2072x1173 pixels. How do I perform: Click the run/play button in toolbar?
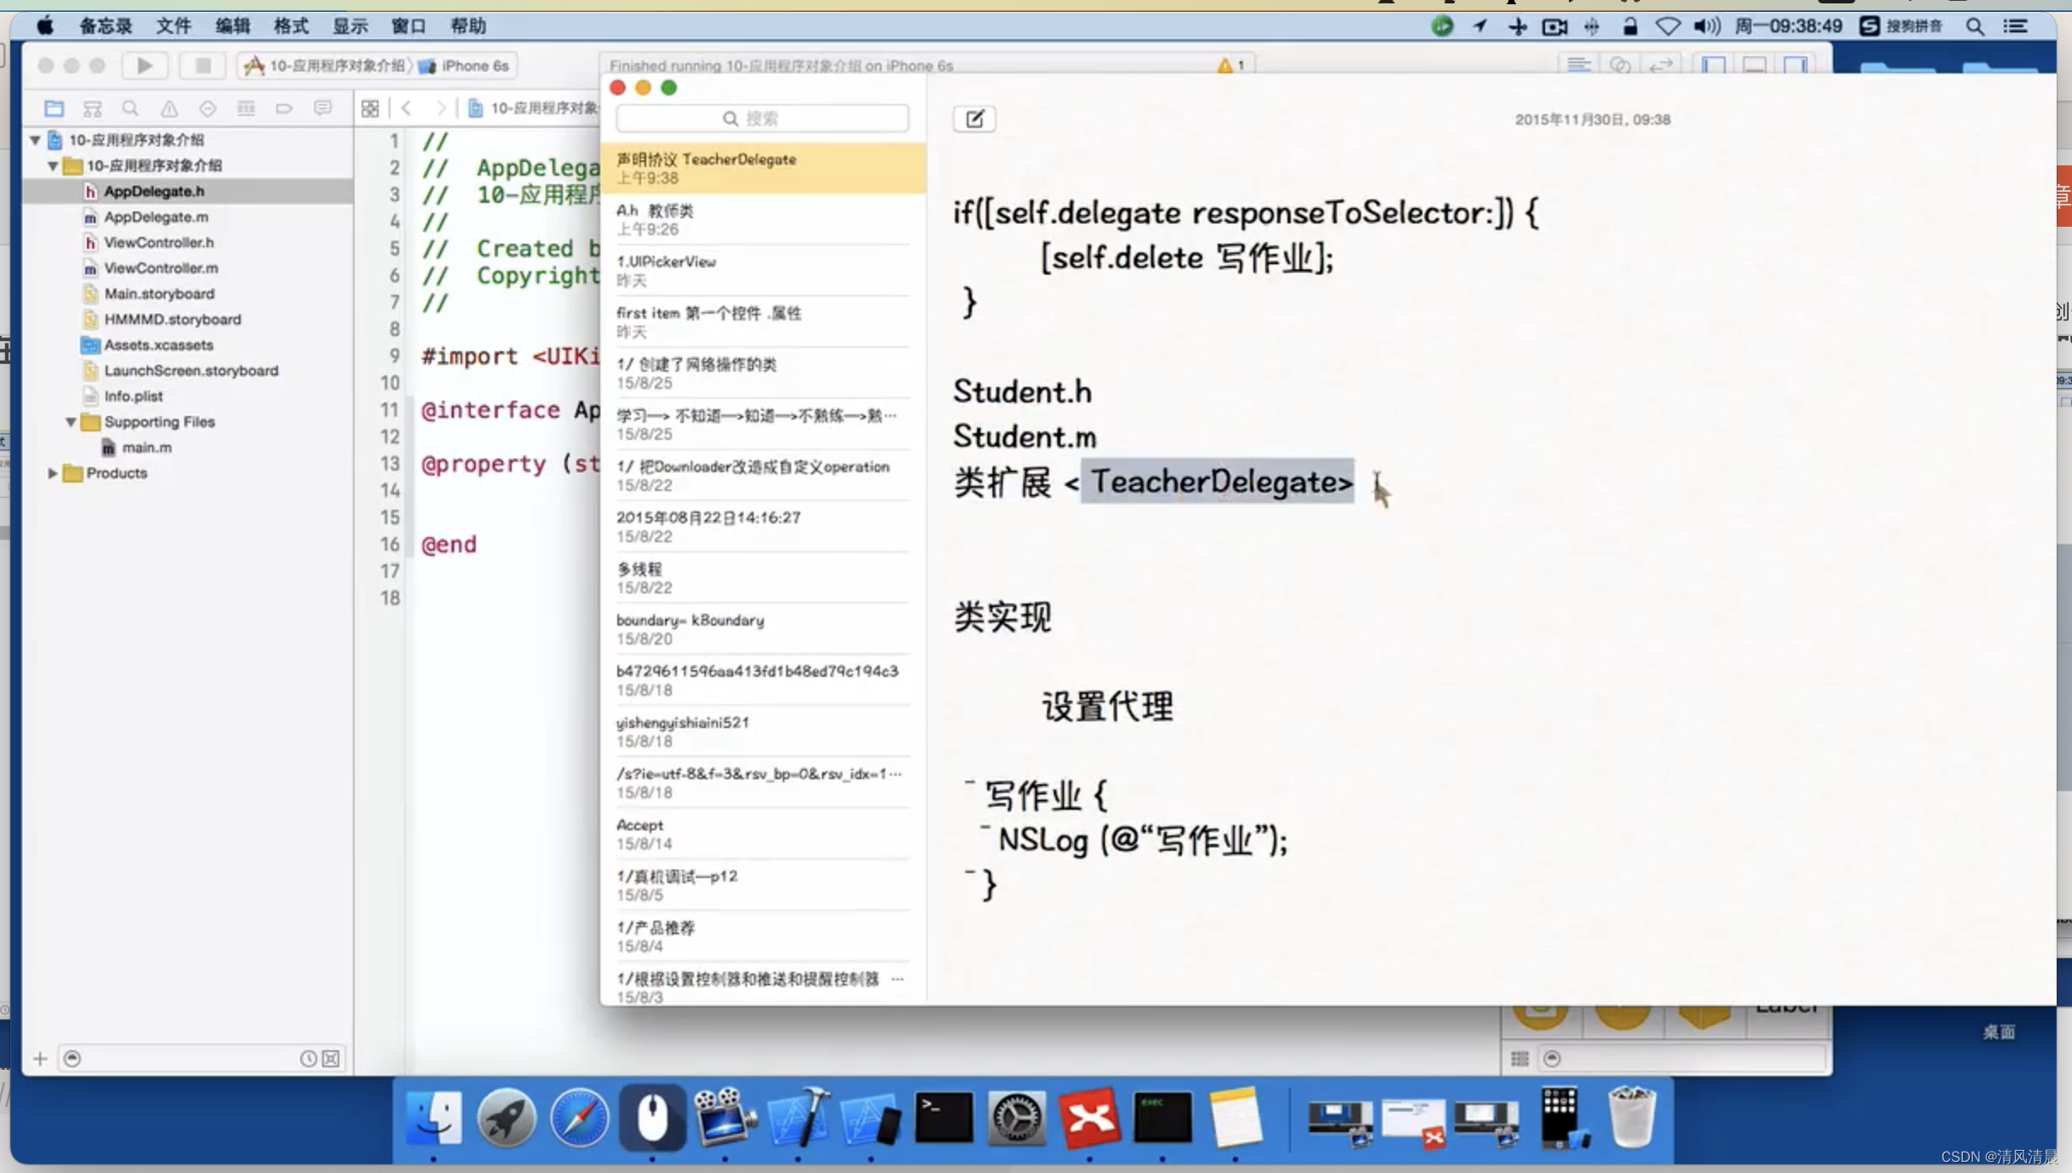(145, 64)
